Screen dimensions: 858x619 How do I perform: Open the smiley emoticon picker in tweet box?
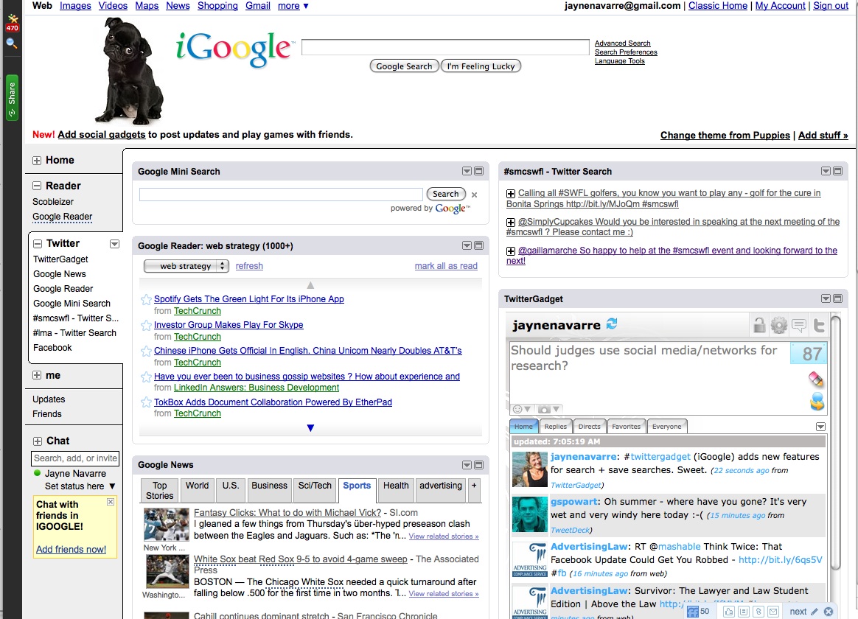(x=521, y=409)
